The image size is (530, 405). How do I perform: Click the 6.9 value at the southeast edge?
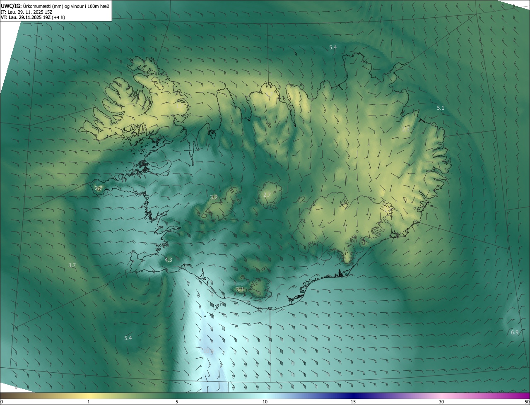[x=515, y=333]
